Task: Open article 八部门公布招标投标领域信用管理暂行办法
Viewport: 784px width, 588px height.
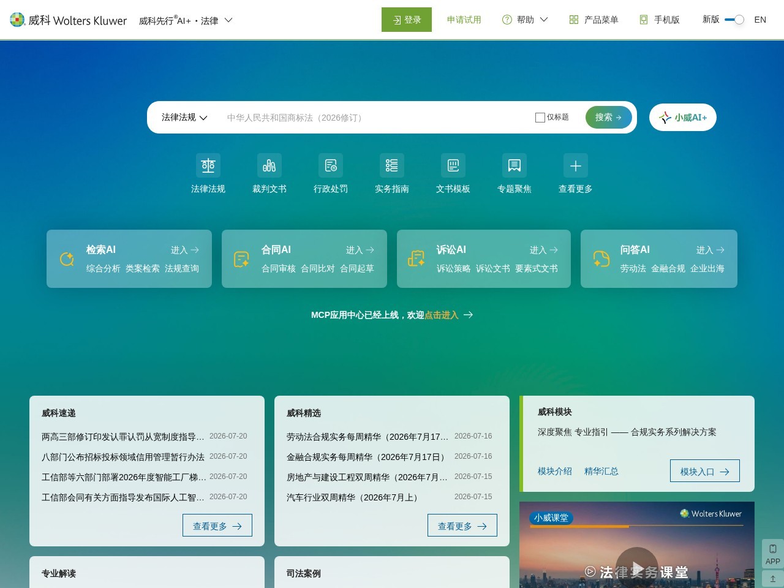Action: coord(123,456)
